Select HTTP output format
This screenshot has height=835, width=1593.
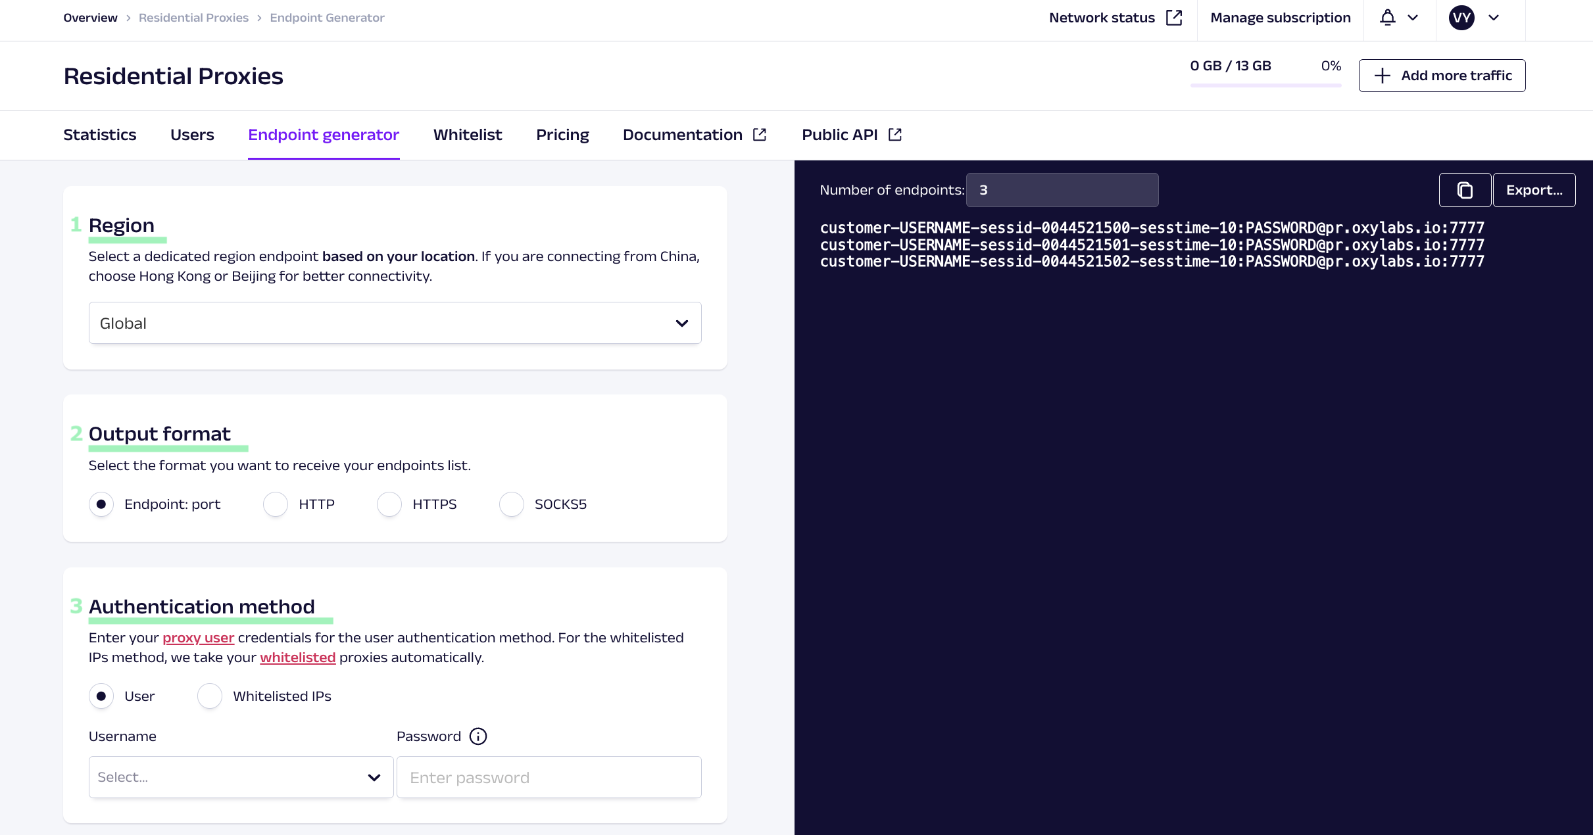click(x=276, y=504)
